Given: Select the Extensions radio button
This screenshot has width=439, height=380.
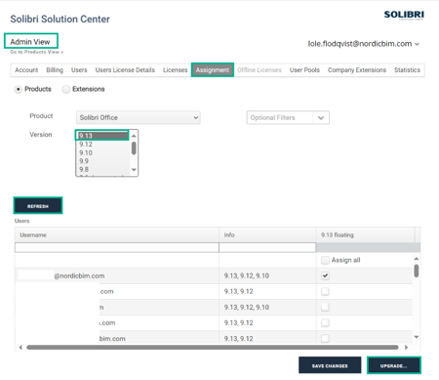Looking at the screenshot, I should pos(66,89).
